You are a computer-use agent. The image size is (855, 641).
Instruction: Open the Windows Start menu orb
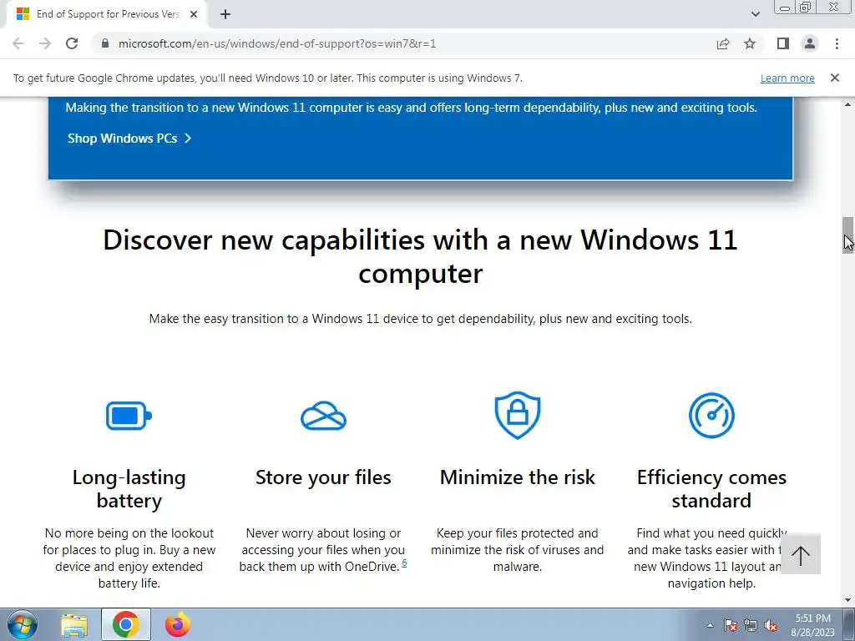point(22,624)
